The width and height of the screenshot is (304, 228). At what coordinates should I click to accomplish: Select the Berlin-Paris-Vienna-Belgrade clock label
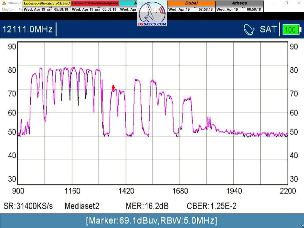tap(95, 3)
